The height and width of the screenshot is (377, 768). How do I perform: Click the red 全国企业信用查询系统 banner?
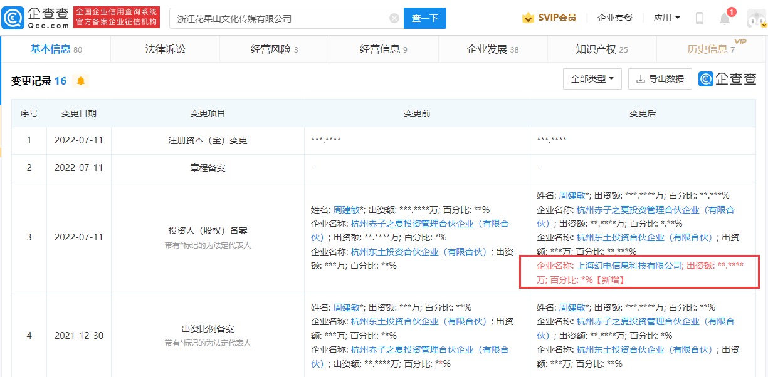coord(117,18)
